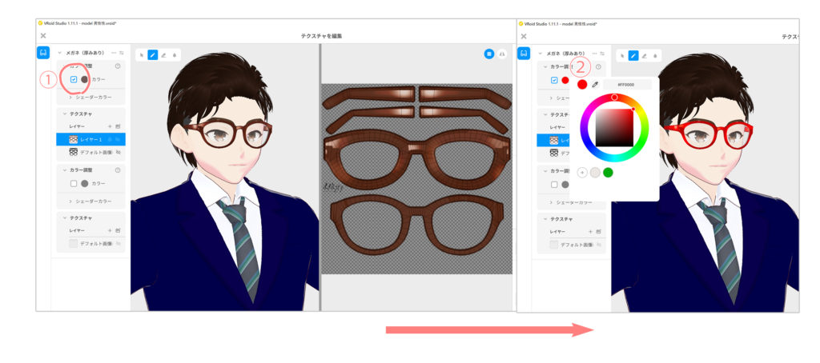The width and height of the screenshot is (820, 363).
Task: Close the left texture editor with the X button
Action: point(42,36)
